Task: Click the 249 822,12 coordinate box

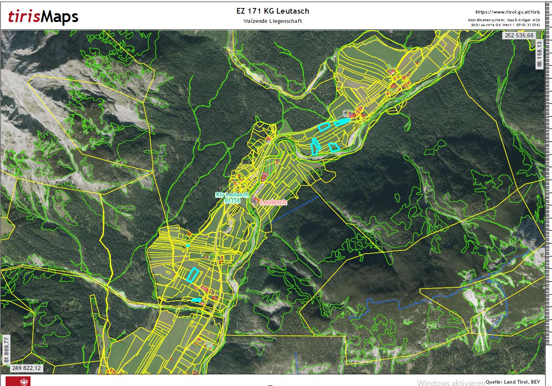Action: click(26, 368)
